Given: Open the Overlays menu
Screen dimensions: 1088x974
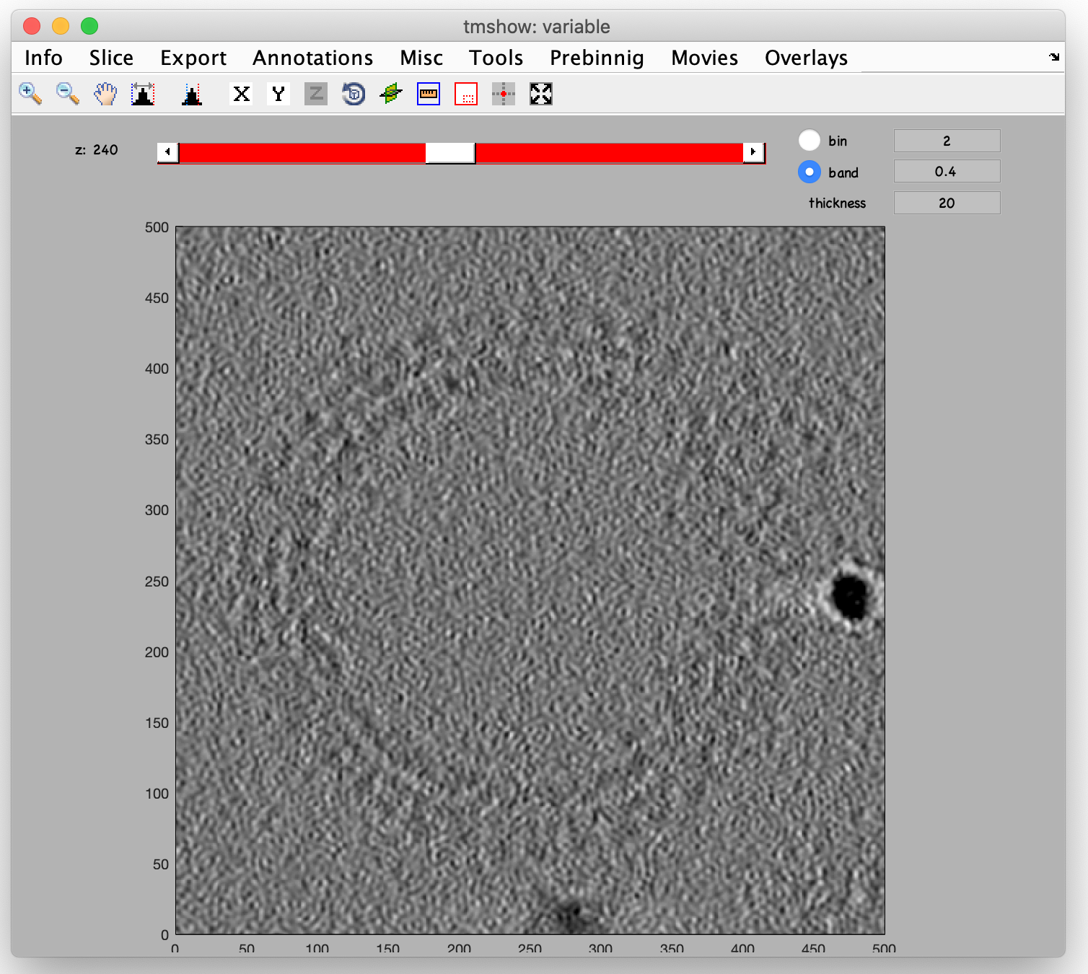Looking at the screenshot, I should tap(806, 58).
